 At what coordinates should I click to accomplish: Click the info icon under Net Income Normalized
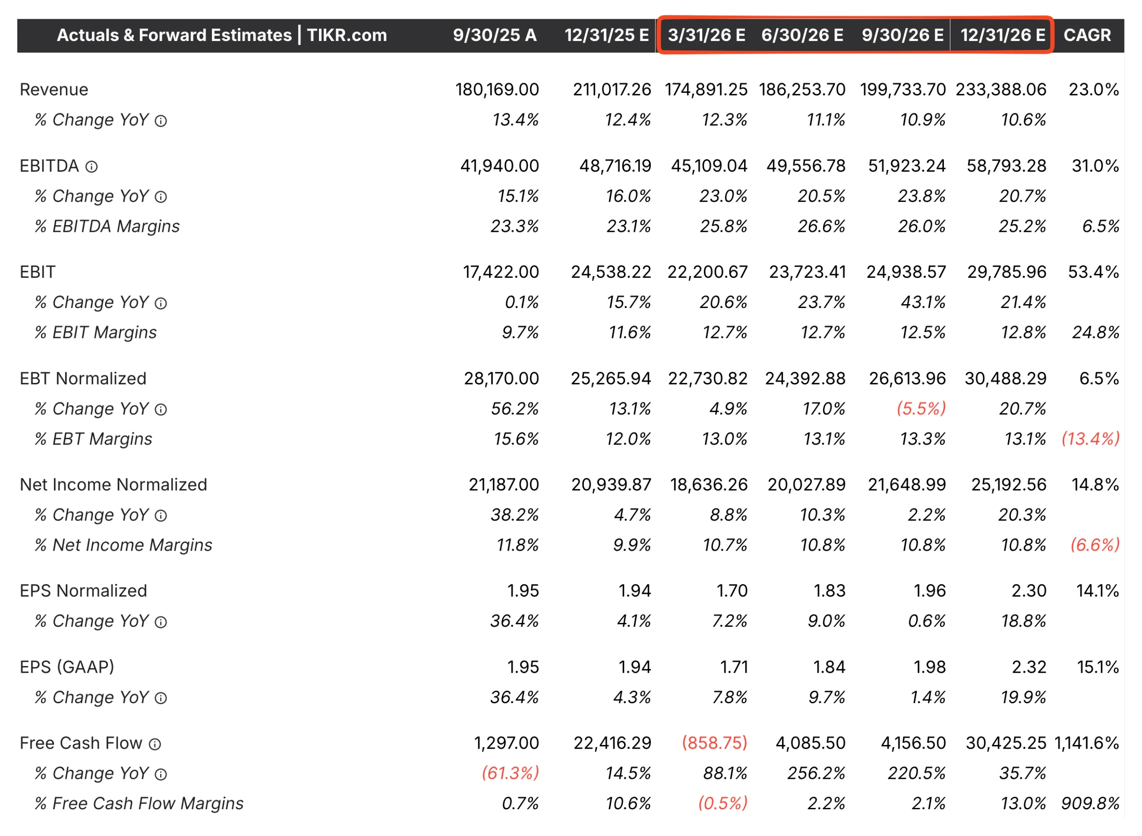pos(161,515)
